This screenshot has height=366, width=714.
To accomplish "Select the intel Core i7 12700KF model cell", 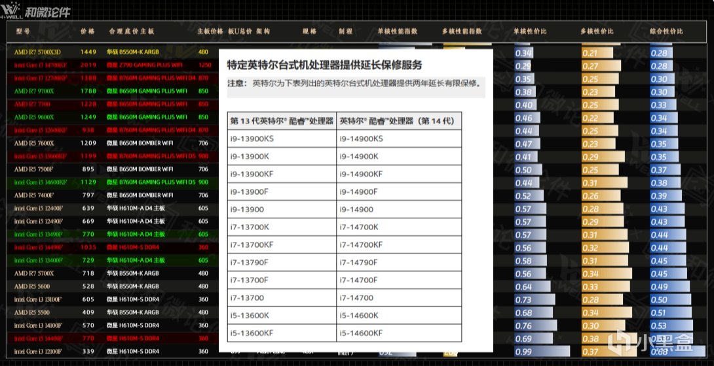I will pyautogui.click(x=41, y=78).
